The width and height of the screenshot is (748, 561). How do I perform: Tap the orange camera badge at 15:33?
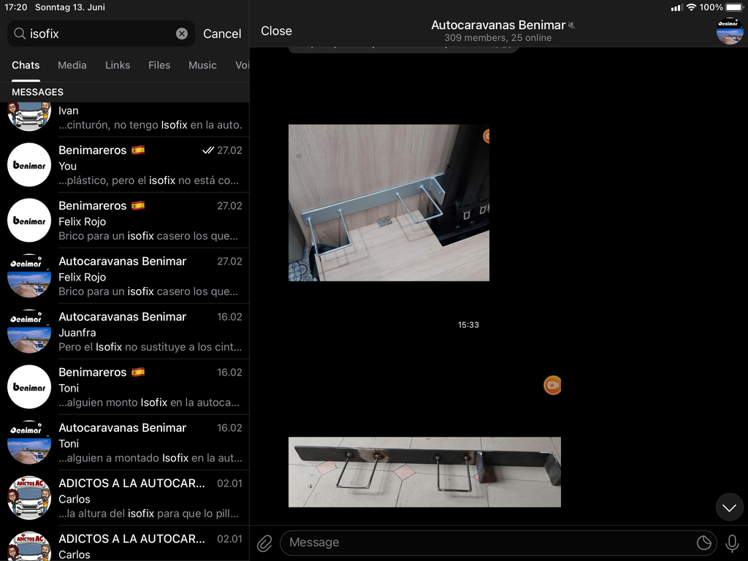point(552,385)
